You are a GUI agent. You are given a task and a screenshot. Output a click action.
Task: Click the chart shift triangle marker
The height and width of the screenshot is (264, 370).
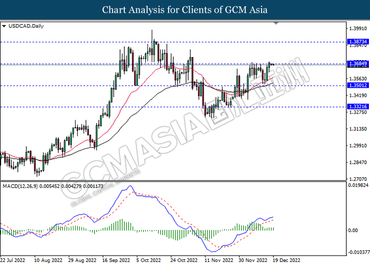(x=276, y=23)
